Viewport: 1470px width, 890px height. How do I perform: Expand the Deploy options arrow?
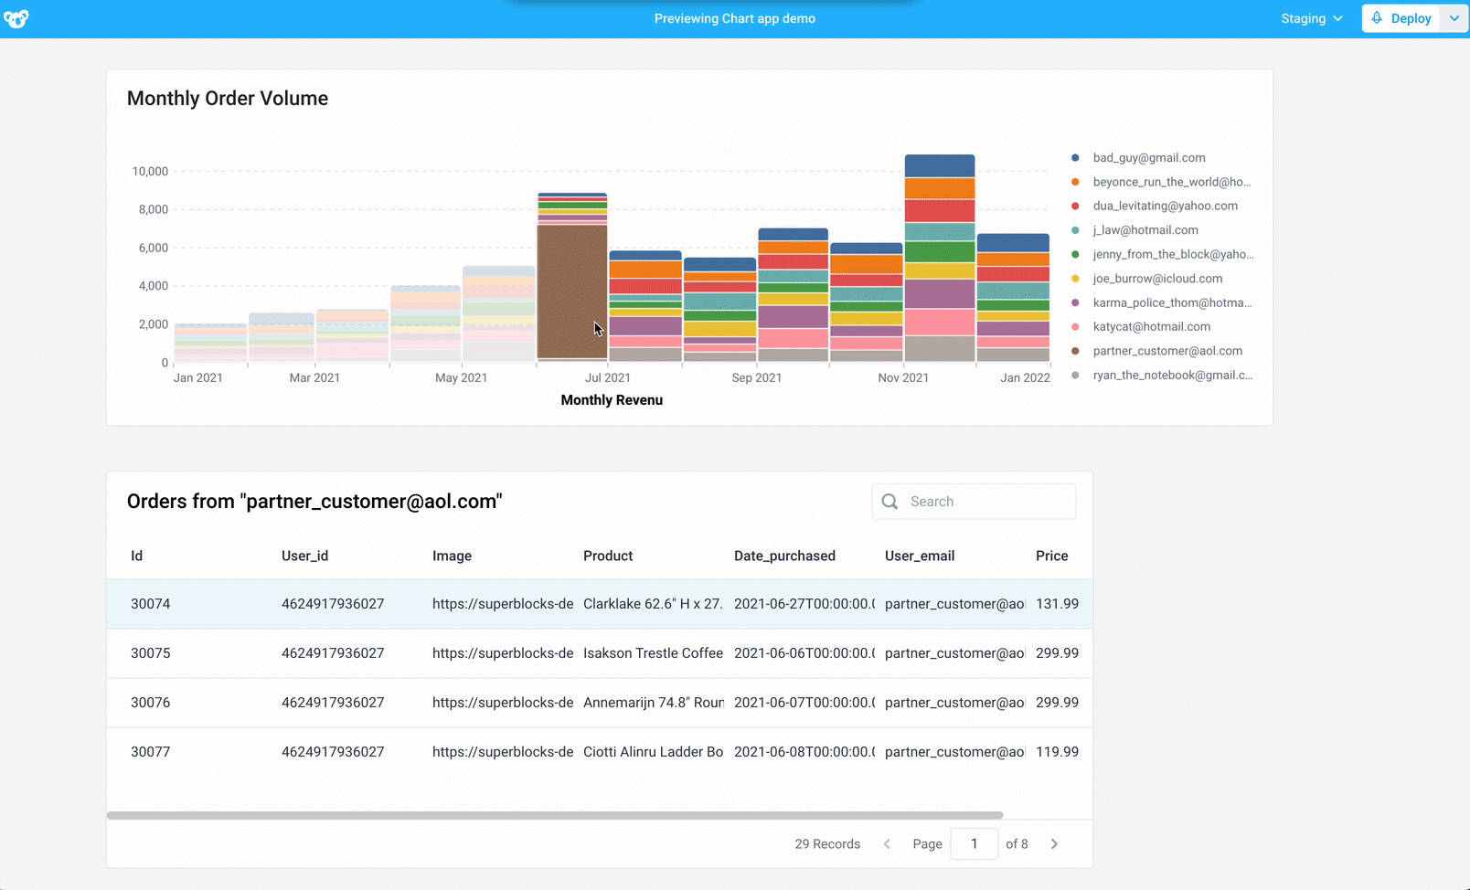(1454, 18)
